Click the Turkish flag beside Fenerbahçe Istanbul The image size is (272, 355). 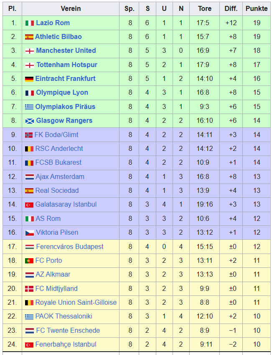(x=29, y=345)
